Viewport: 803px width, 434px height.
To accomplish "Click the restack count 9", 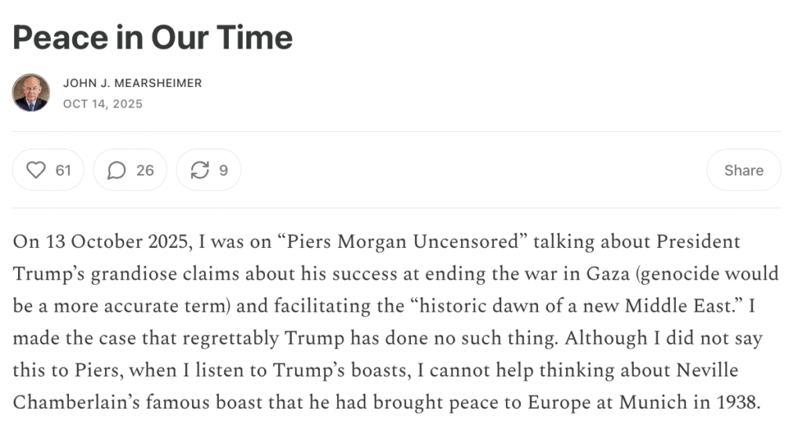I will (223, 170).
